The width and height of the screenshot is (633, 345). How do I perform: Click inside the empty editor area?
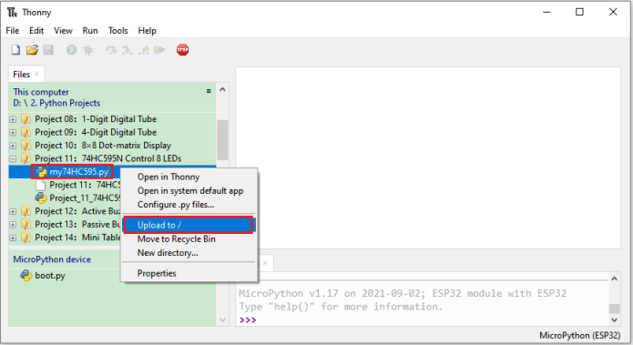(428, 157)
